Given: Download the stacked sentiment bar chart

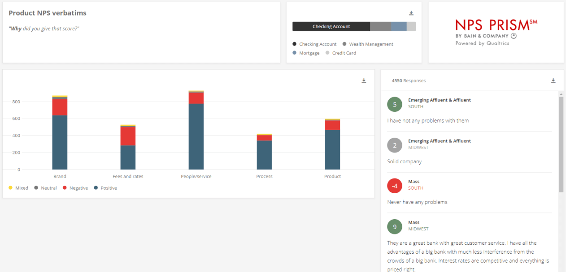Looking at the screenshot, I should point(364,81).
